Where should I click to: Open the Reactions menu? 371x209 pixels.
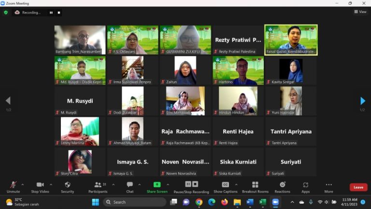coord(282,187)
